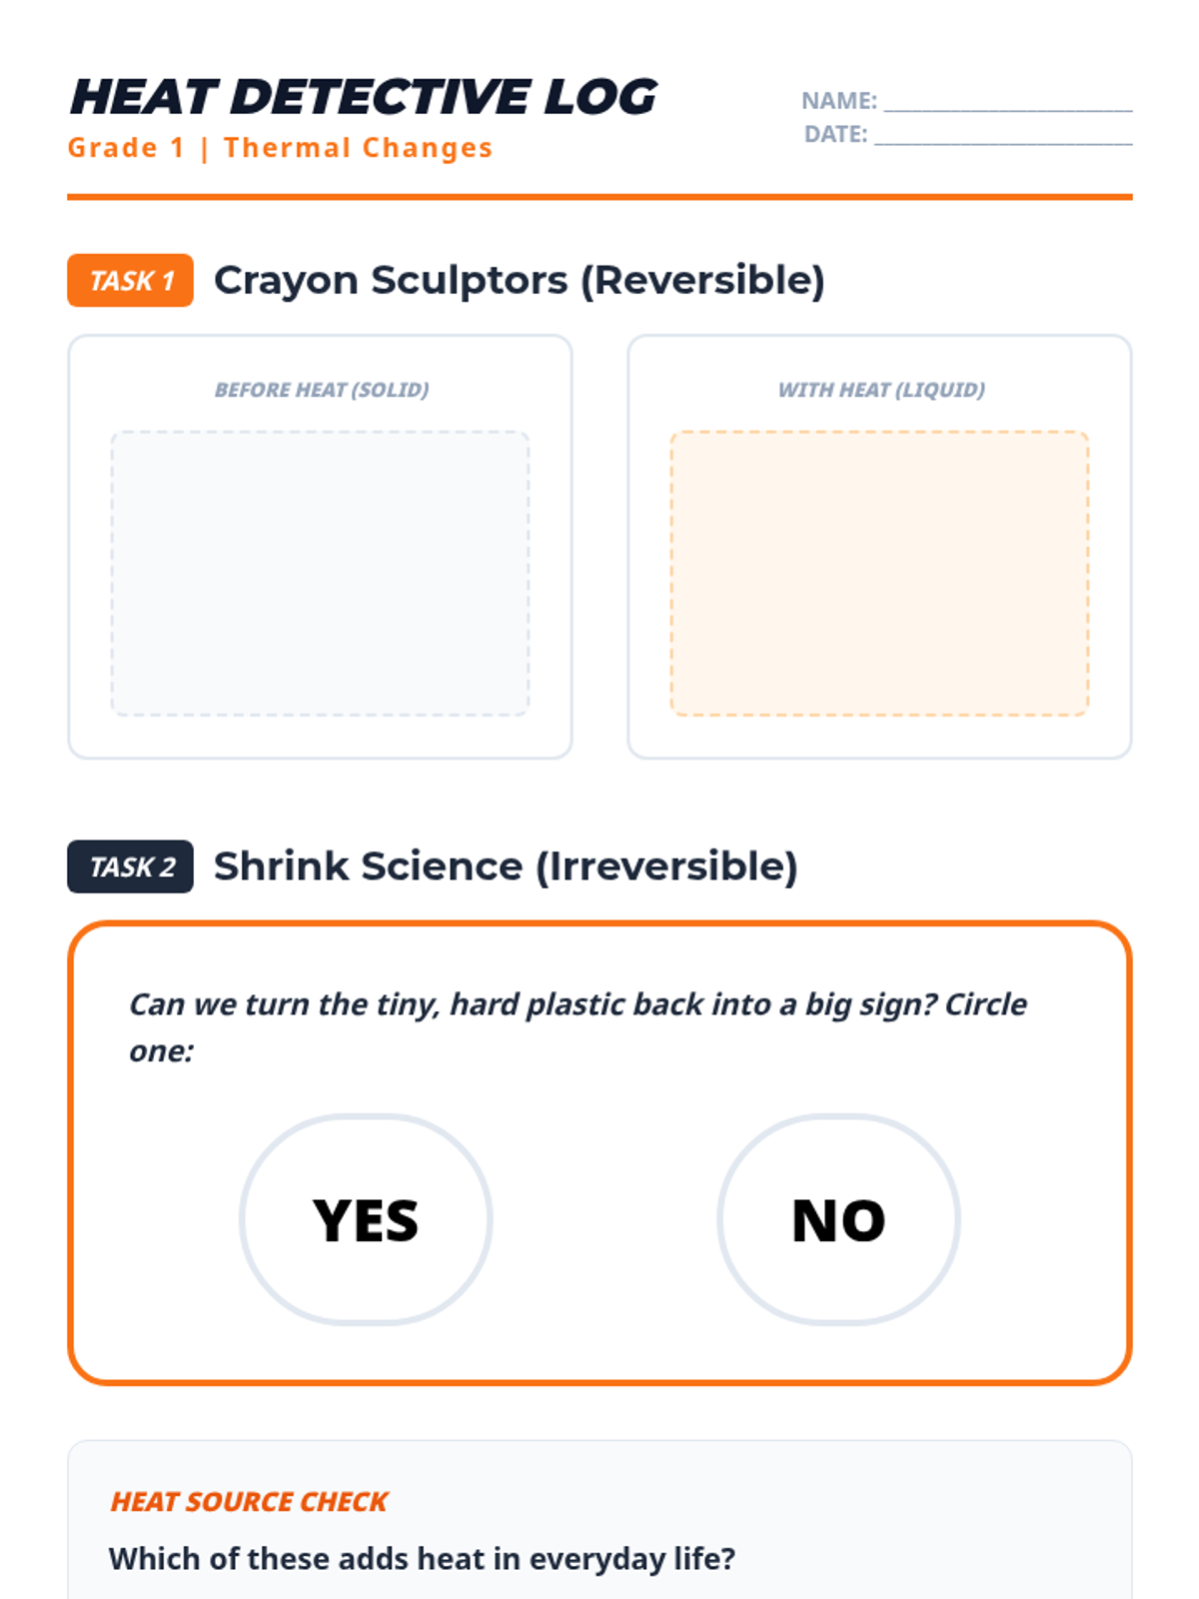Click the NAME: field label
The image size is (1199, 1599).
pyautogui.click(x=838, y=101)
